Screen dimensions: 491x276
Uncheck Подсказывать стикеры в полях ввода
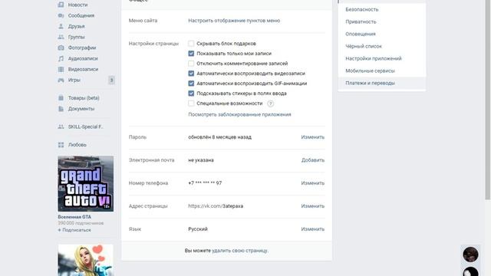click(191, 94)
